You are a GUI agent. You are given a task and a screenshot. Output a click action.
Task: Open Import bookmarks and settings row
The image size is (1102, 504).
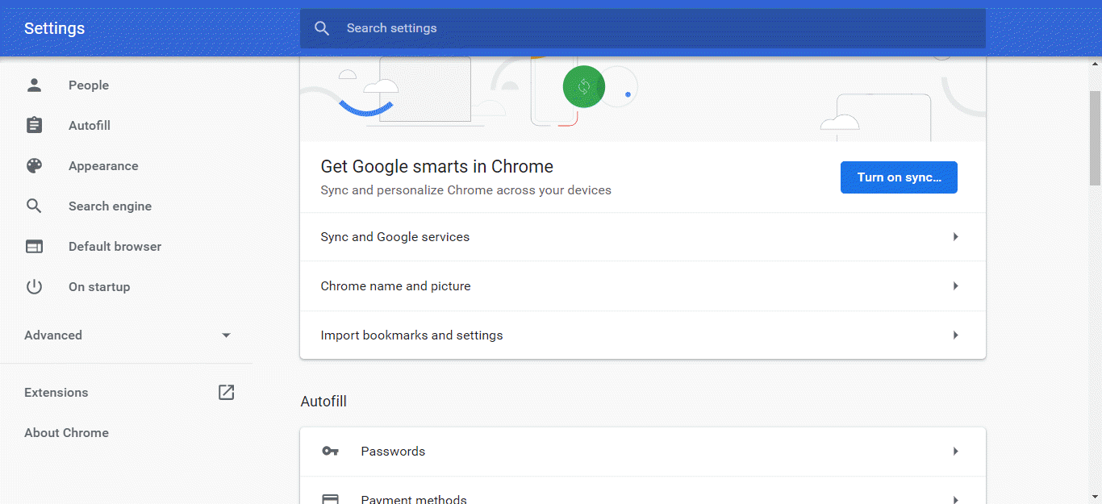point(643,335)
